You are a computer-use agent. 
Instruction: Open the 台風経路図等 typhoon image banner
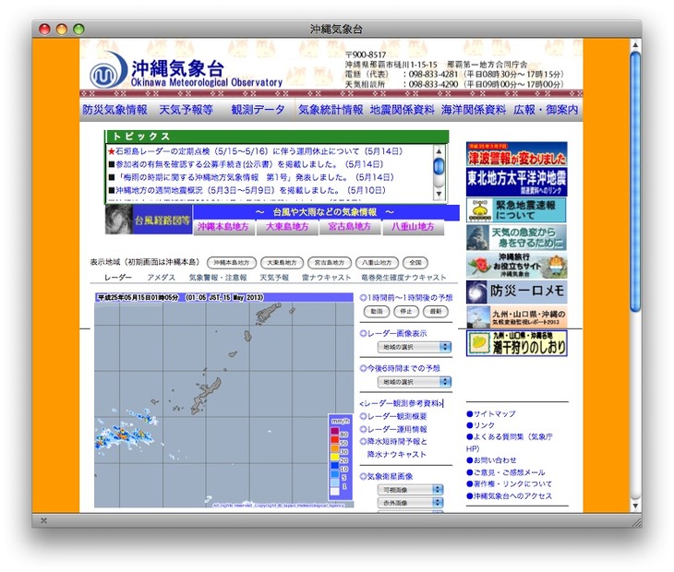point(149,220)
